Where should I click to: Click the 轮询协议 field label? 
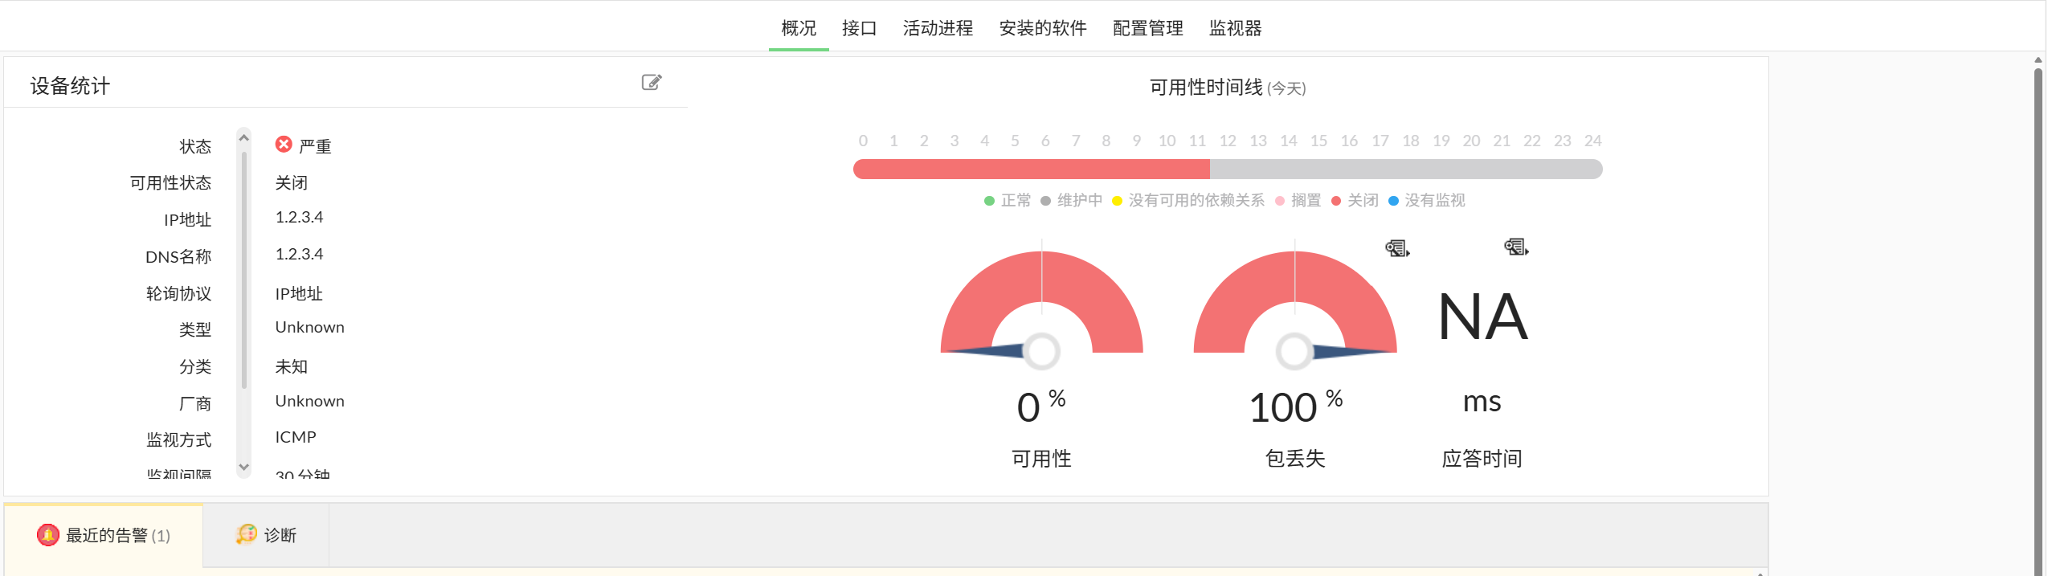(x=178, y=293)
